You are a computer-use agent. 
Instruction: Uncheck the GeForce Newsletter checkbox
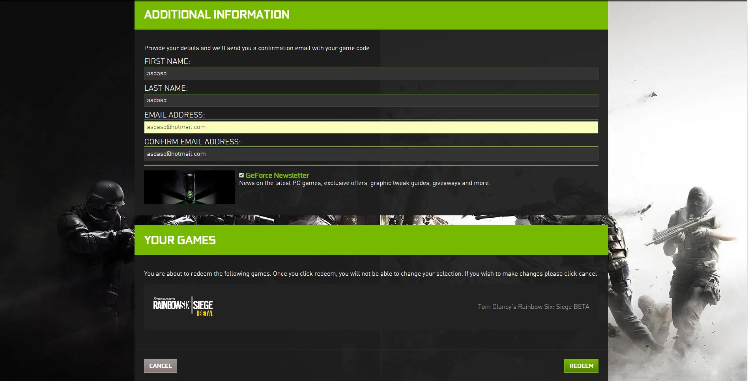coord(241,175)
